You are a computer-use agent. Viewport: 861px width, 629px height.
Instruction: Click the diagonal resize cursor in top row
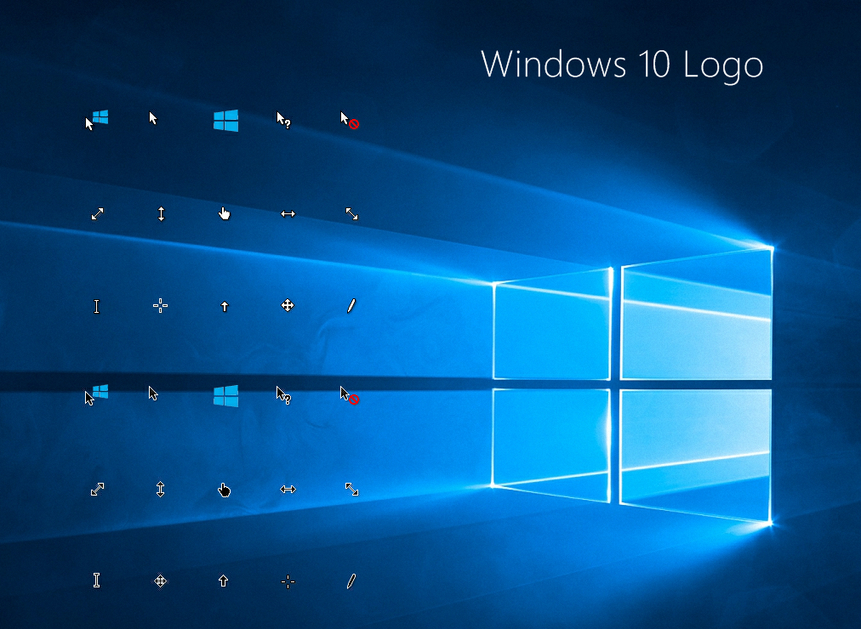click(x=96, y=213)
